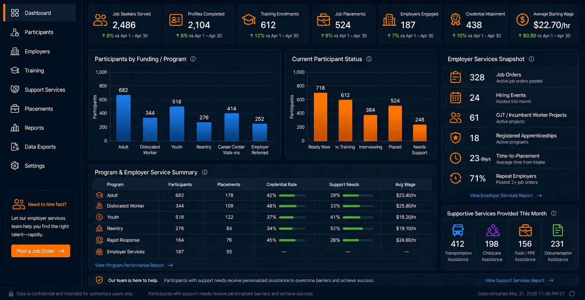
Task: Click info icon beside Employer Services Snapshot
Action: click(x=531, y=59)
